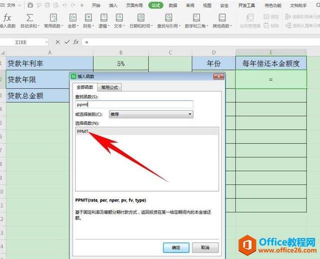320x259 pixels.
Task: Switch to the 开发工具 Developer tab
Action: coord(246,6)
